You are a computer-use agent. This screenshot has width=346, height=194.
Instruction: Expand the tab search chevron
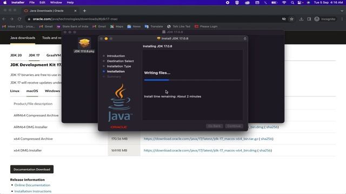342,11
